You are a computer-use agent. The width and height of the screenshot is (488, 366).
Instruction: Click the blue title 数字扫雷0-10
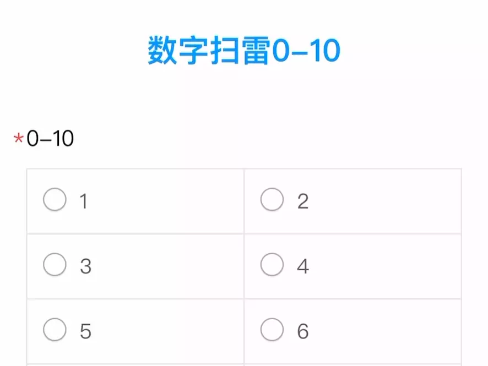coord(244,51)
